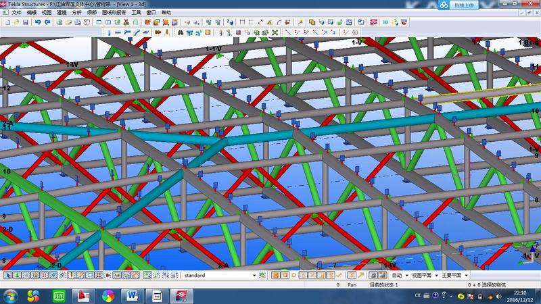Click the Undo arrow in the toolbar

coord(37,22)
